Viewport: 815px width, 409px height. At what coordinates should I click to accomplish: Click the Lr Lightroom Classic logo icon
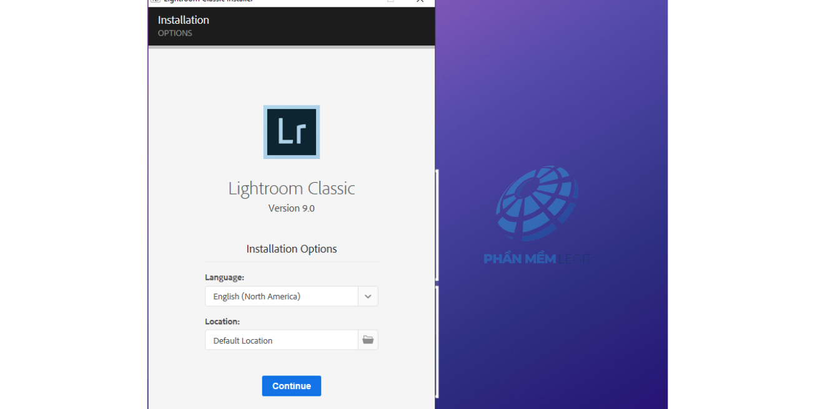292,132
